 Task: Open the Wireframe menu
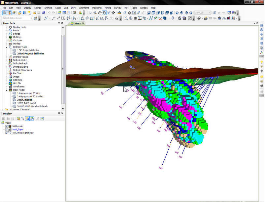84,8
